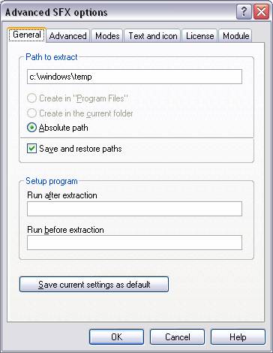Open the Advanced tab
Image resolution: width=273 pixels, height=353 pixels.
pos(67,36)
